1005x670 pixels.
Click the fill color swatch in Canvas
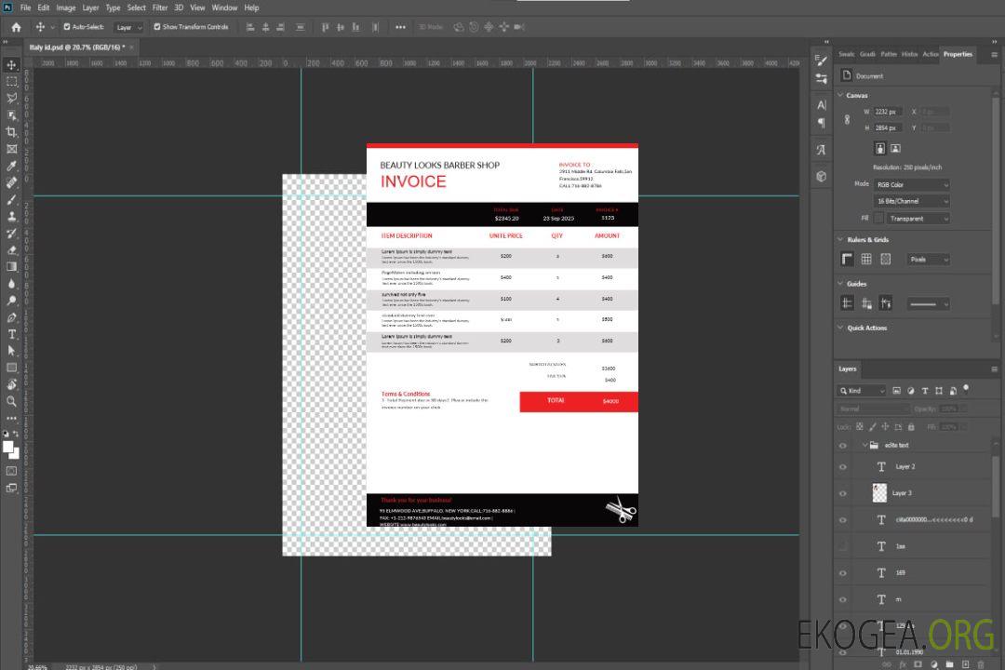point(878,219)
